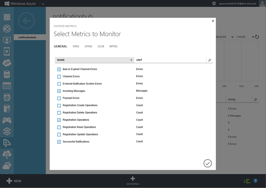The width and height of the screenshot is (266, 188).
Task: Open the cloud network icon in sidebar
Action: pyautogui.click(x=7, y=154)
